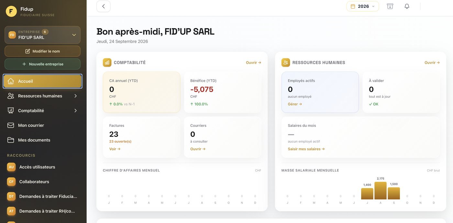Click the 1,500 September payroll bar
453x223 pixels.
(x=394, y=193)
